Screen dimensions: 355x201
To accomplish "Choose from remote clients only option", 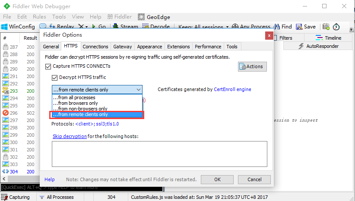I will pos(97,114).
